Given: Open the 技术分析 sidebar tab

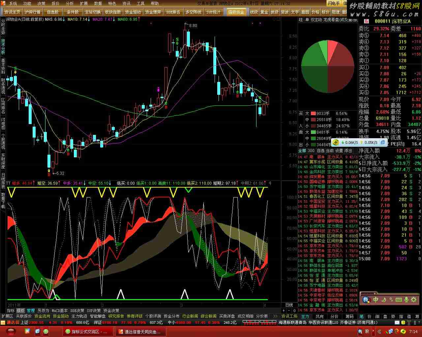Looking at the screenshot, I should pos(3,47).
